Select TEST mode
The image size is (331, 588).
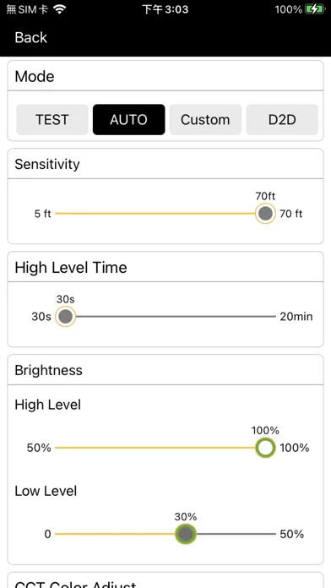click(x=52, y=120)
